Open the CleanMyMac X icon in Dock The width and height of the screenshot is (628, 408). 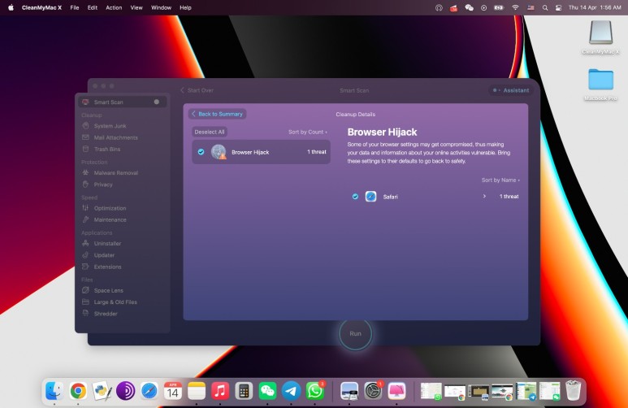396,391
